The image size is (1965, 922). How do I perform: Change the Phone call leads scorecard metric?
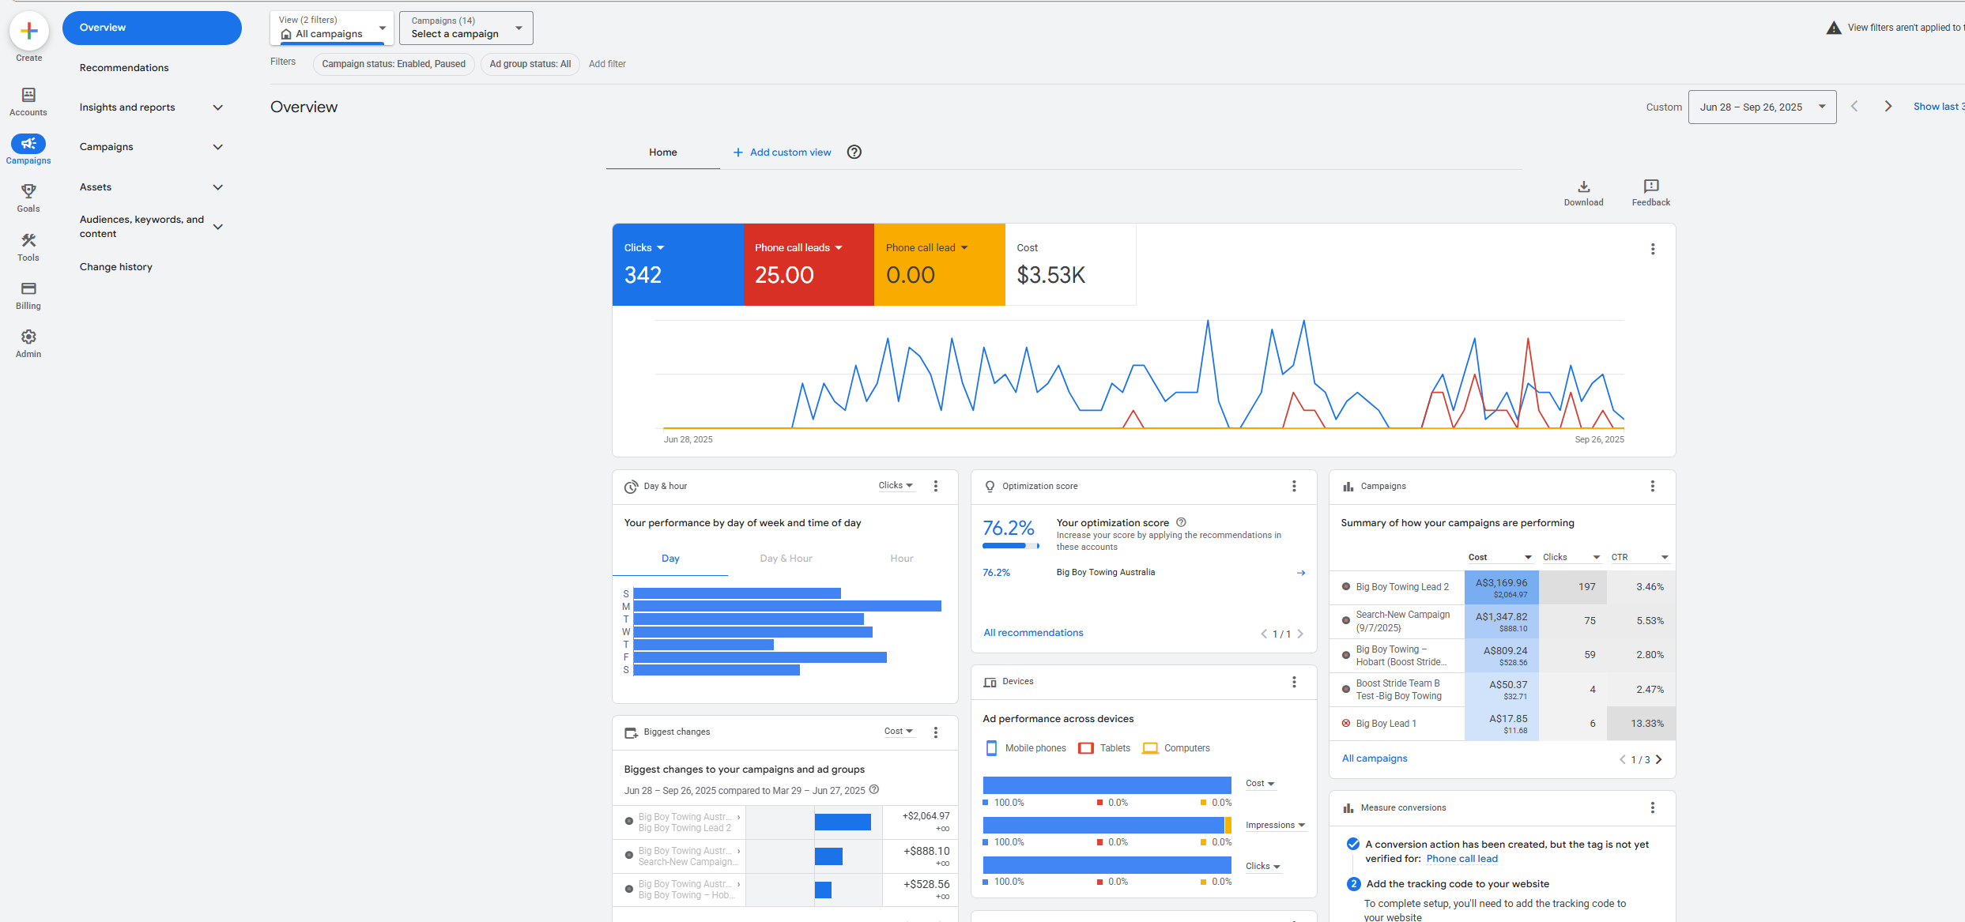[x=799, y=247]
